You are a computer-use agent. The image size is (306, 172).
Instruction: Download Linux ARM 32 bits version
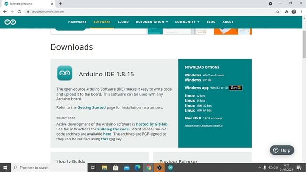click(x=198, y=106)
